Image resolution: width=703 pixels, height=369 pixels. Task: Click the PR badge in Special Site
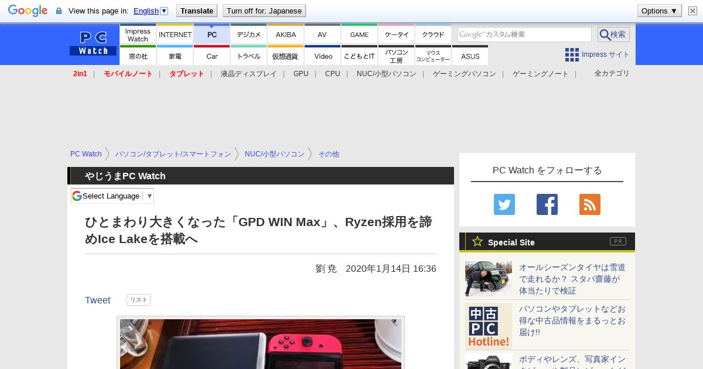[617, 241]
